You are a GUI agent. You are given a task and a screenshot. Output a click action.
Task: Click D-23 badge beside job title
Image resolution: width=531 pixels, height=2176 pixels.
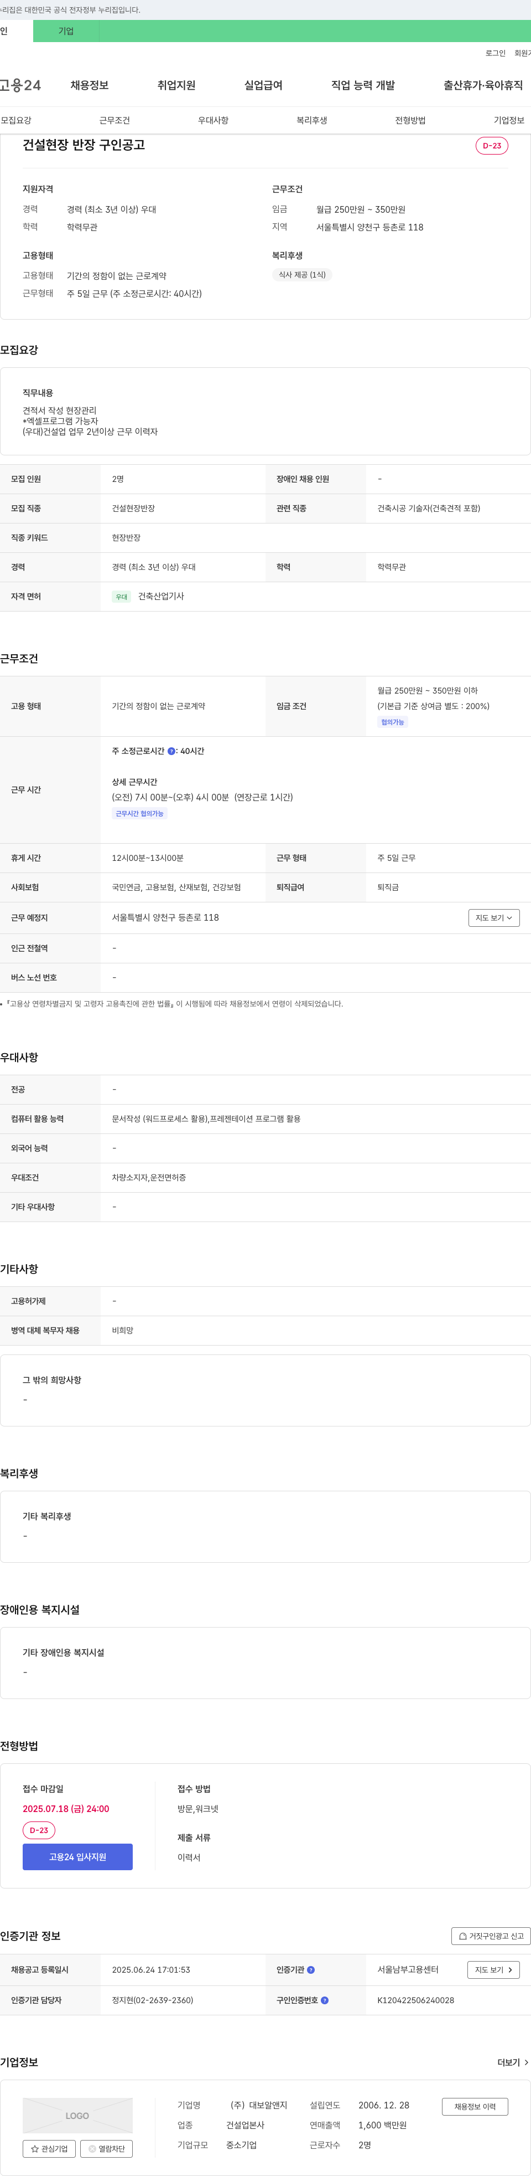point(492,145)
